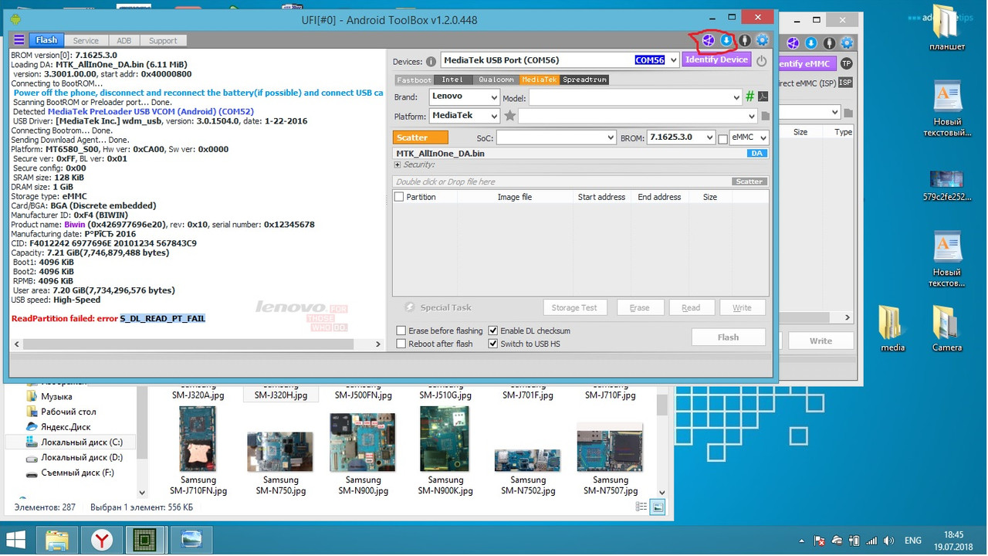This screenshot has width=988, height=556.
Task: Switch to the Support tab
Action: click(x=163, y=40)
